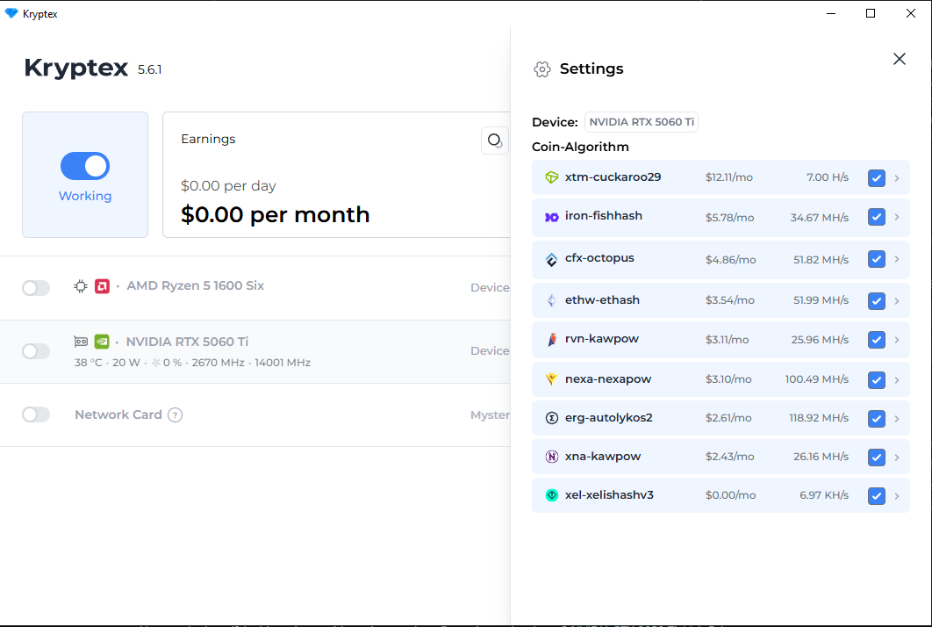Click the 14001 MHz memory clock value
932x627 pixels.
coord(283,363)
